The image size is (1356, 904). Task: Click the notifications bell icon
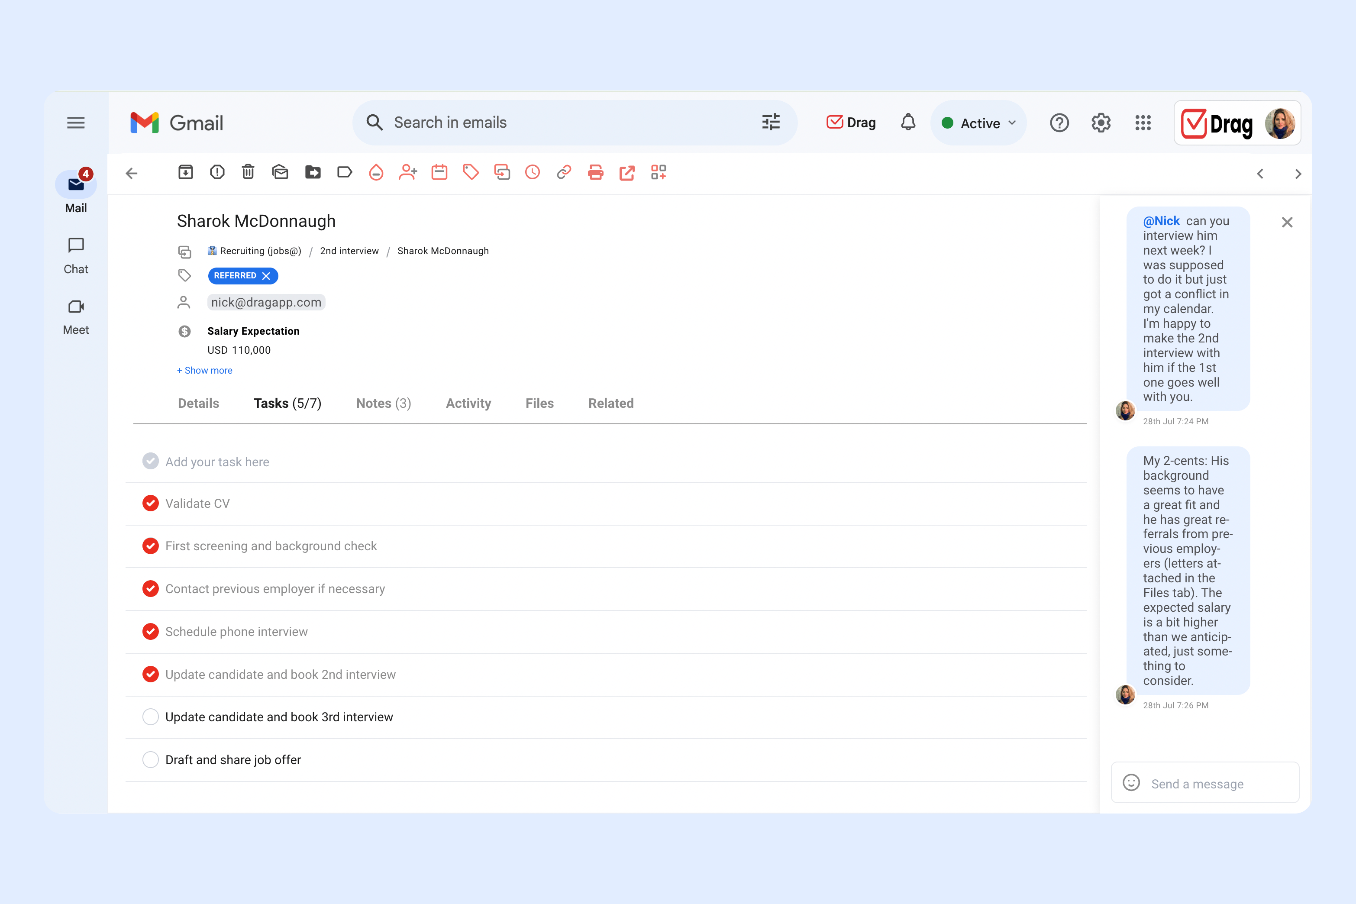(x=908, y=122)
